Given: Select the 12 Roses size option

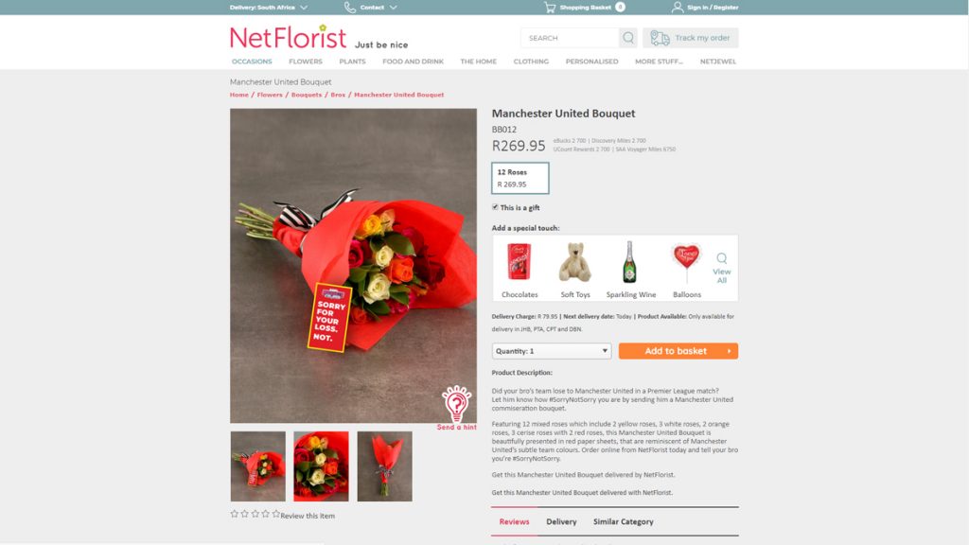Looking at the screenshot, I should click(520, 178).
